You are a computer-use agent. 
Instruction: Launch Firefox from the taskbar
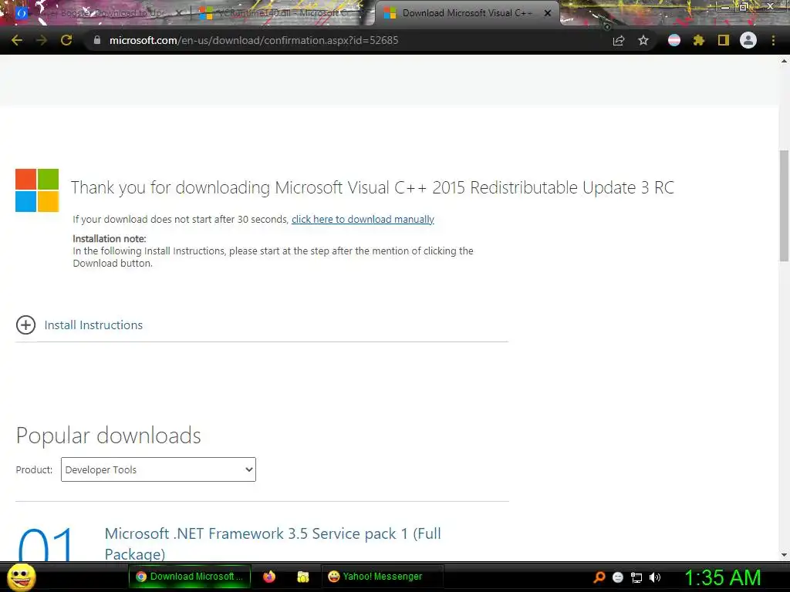[269, 577]
